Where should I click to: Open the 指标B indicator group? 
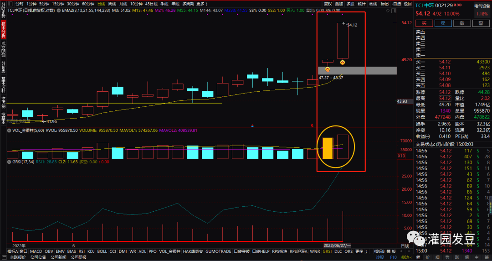379,251
